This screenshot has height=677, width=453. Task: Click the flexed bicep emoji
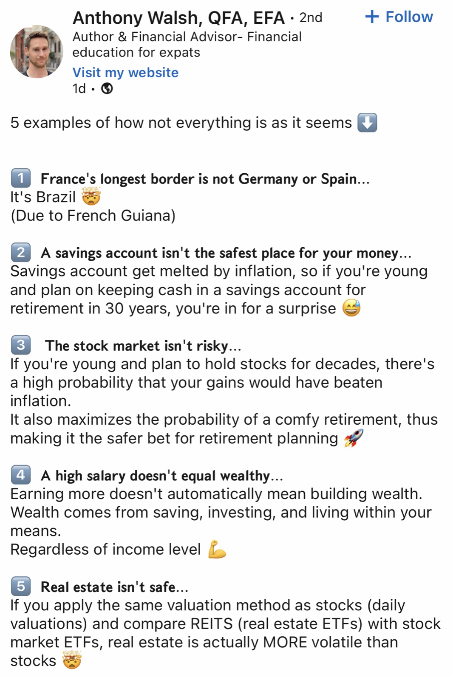[217, 549]
